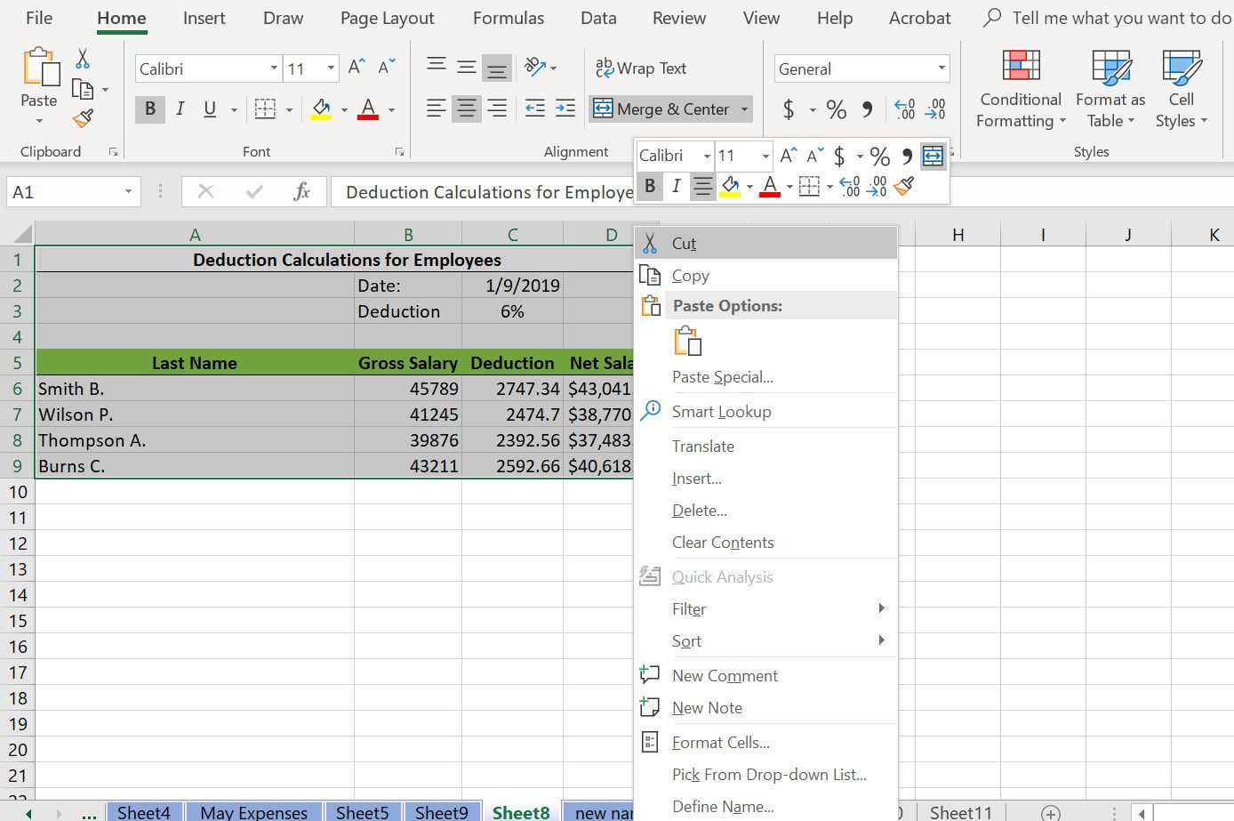The width and height of the screenshot is (1234, 821).
Task: Apply the yellow fill color in ribbon
Action: pos(321,109)
